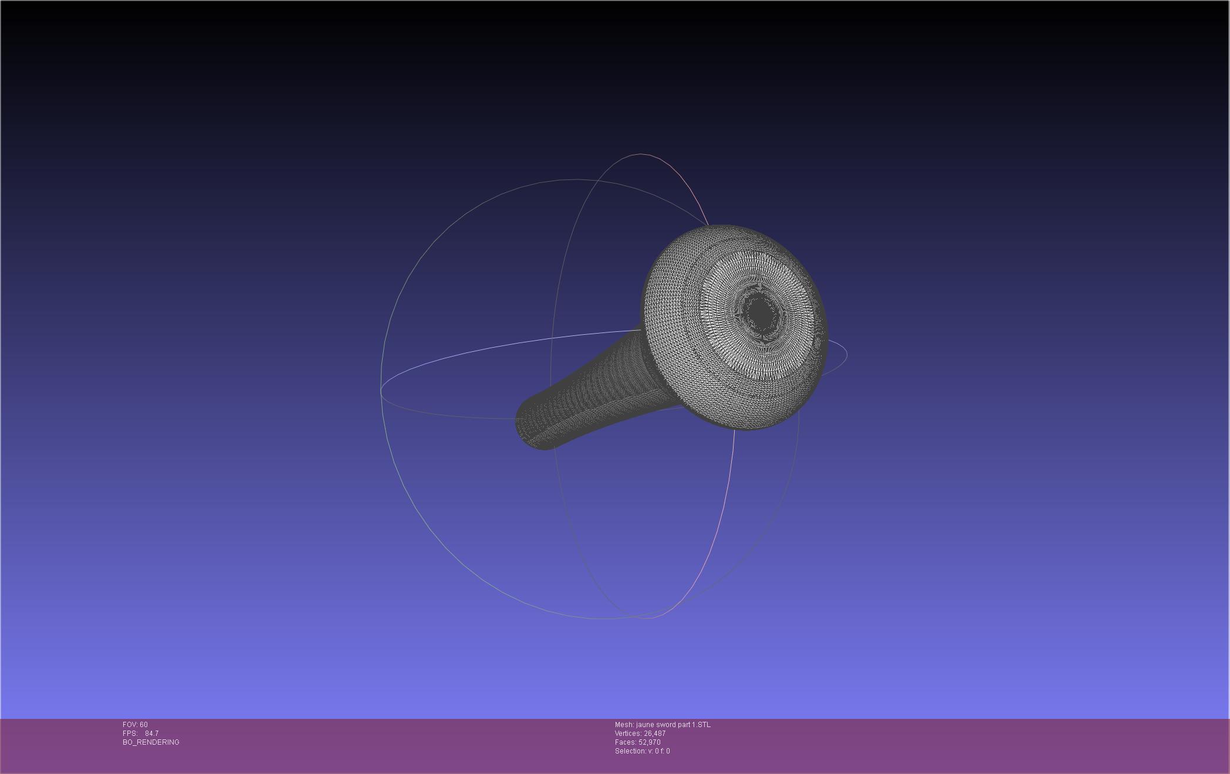Viewport: 1230px width, 774px height.
Task: Click the Selection: v: 0 f: 0 text
Action: click(x=642, y=751)
